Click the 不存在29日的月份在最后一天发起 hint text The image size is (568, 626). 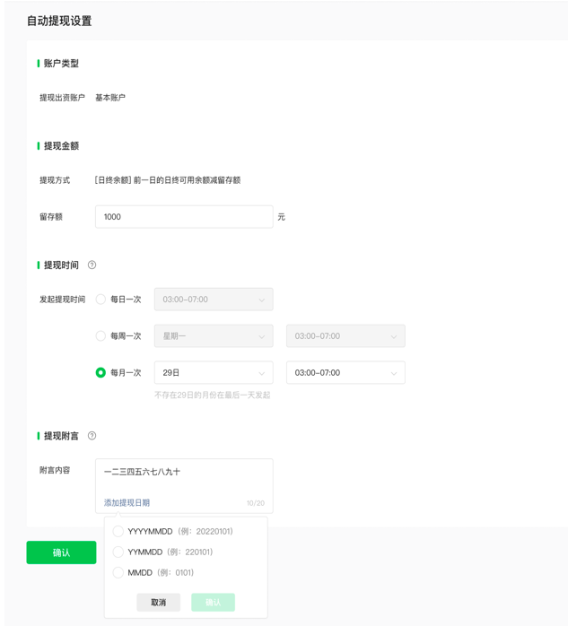point(213,395)
